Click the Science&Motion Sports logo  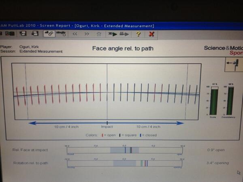point(224,50)
